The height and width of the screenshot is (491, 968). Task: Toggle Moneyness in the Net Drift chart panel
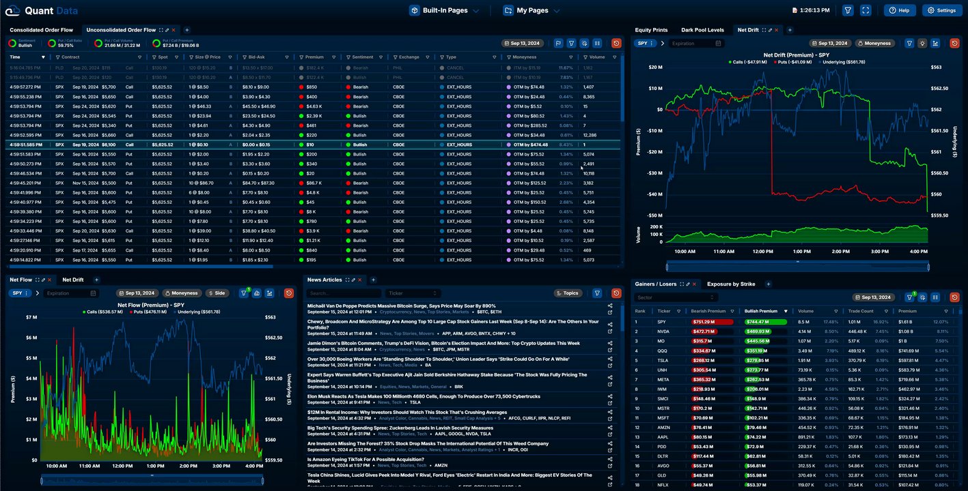coord(875,43)
